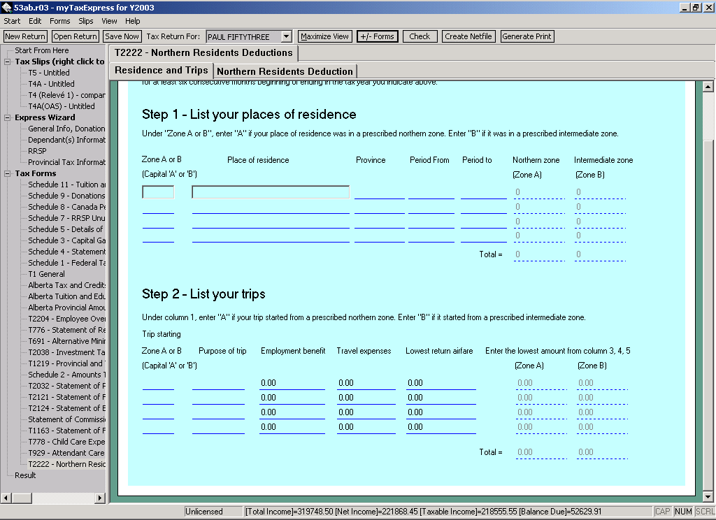This screenshot has width=716, height=520.
Task: Open the Slips menu
Action: point(86,21)
